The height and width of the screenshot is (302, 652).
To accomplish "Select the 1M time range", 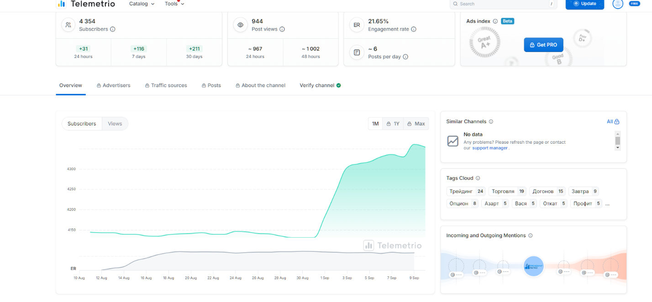I will coord(375,124).
